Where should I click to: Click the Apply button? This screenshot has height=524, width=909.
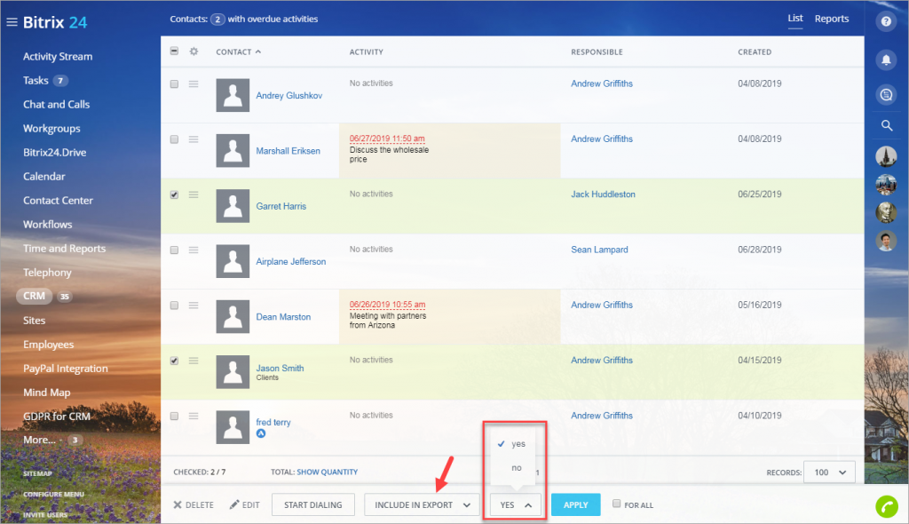pos(575,504)
